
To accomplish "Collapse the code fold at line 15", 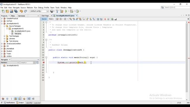I will pos(46,57).
